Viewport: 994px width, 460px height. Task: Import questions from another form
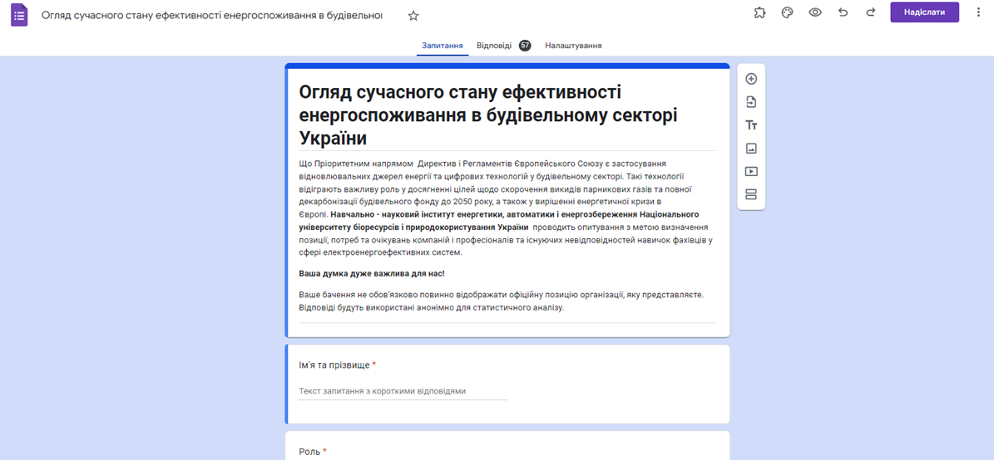(751, 102)
